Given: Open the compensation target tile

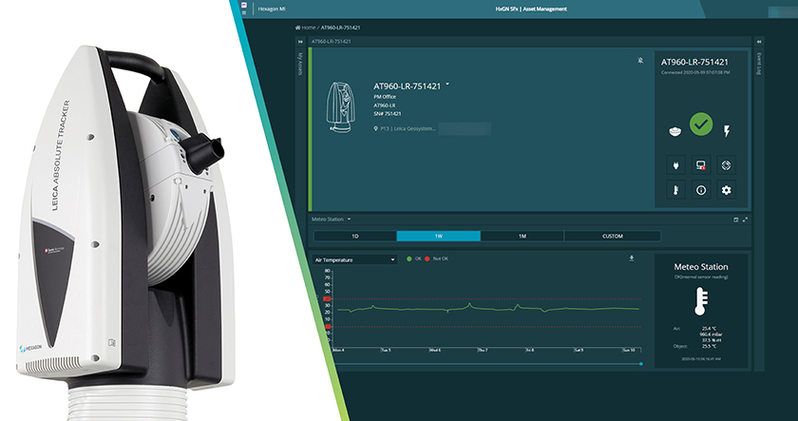Looking at the screenshot, I should (727, 164).
